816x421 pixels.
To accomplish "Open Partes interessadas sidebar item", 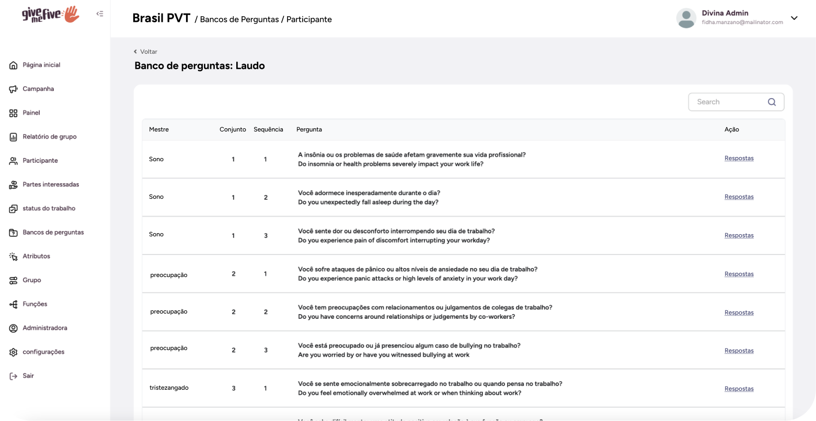I will click(x=51, y=184).
